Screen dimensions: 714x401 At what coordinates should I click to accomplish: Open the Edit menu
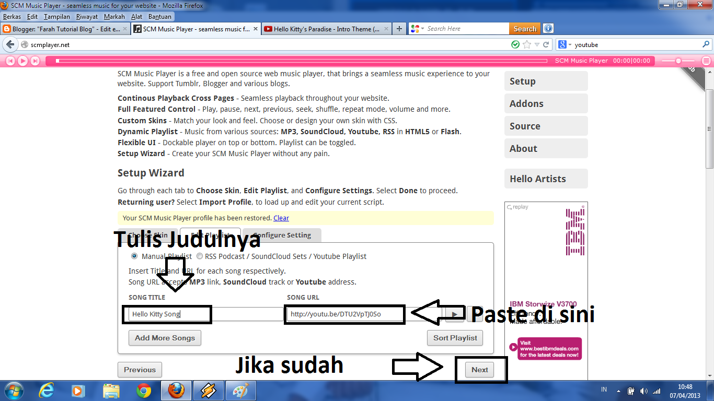point(32,17)
